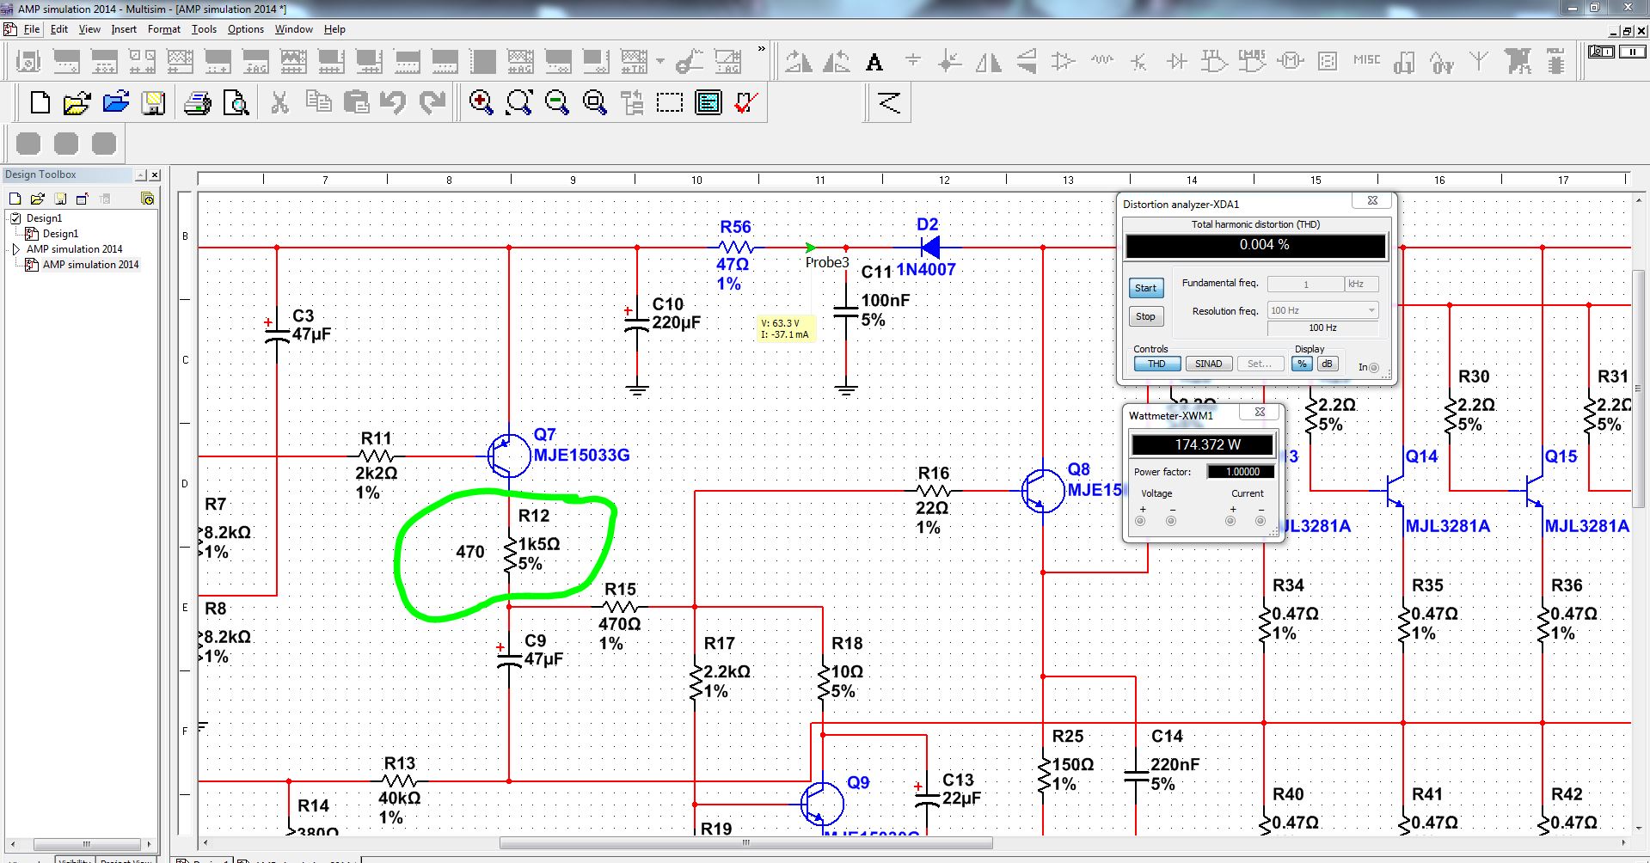Click the horizontal scrollbar thumb under the schematic
The height and width of the screenshot is (863, 1650).
(x=746, y=843)
